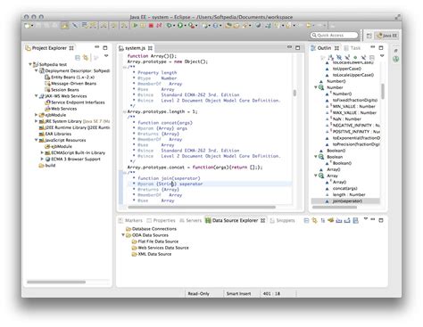Switch to the Task tab
Image resolution: width=423 pixels, height=327 pixels.
352,48
